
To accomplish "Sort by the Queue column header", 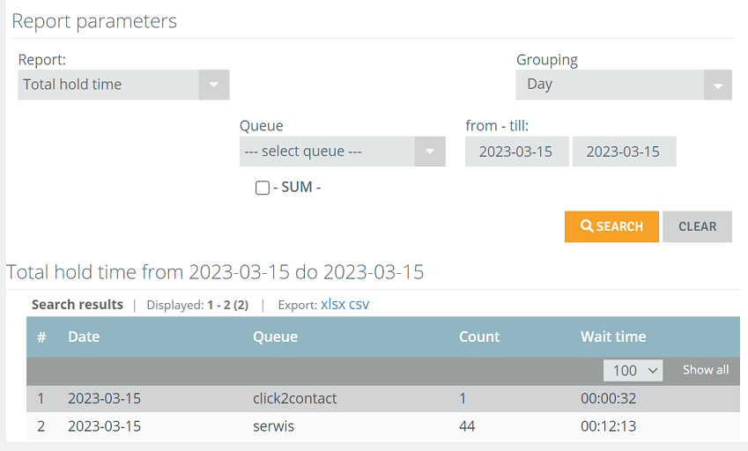I will (x=275, y=336).
